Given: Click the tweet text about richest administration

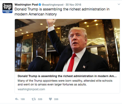Looking at the screenshot, I should pos(62,12).
